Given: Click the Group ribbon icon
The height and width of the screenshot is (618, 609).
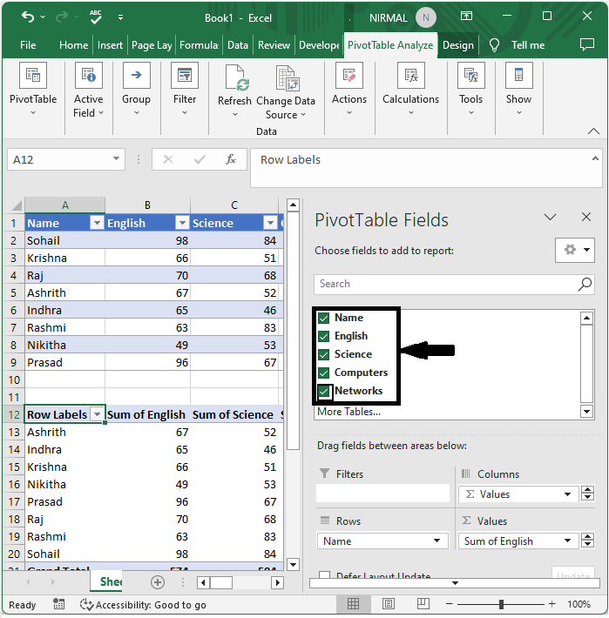Looking at the screenshot, I should [137, 75].
